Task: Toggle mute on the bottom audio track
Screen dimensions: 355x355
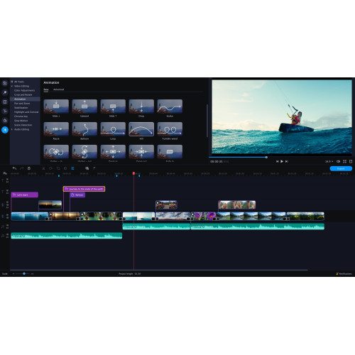Action: (7, 234)
